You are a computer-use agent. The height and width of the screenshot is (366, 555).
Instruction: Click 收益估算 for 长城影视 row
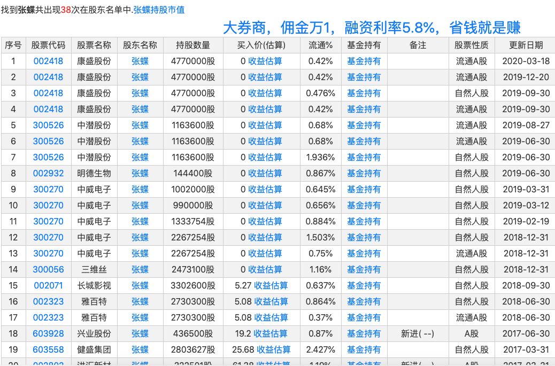(x=271, y=286)
